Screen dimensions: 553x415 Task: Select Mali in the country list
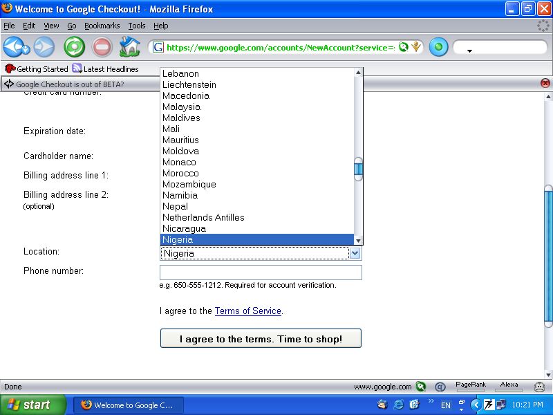[257, 129]
